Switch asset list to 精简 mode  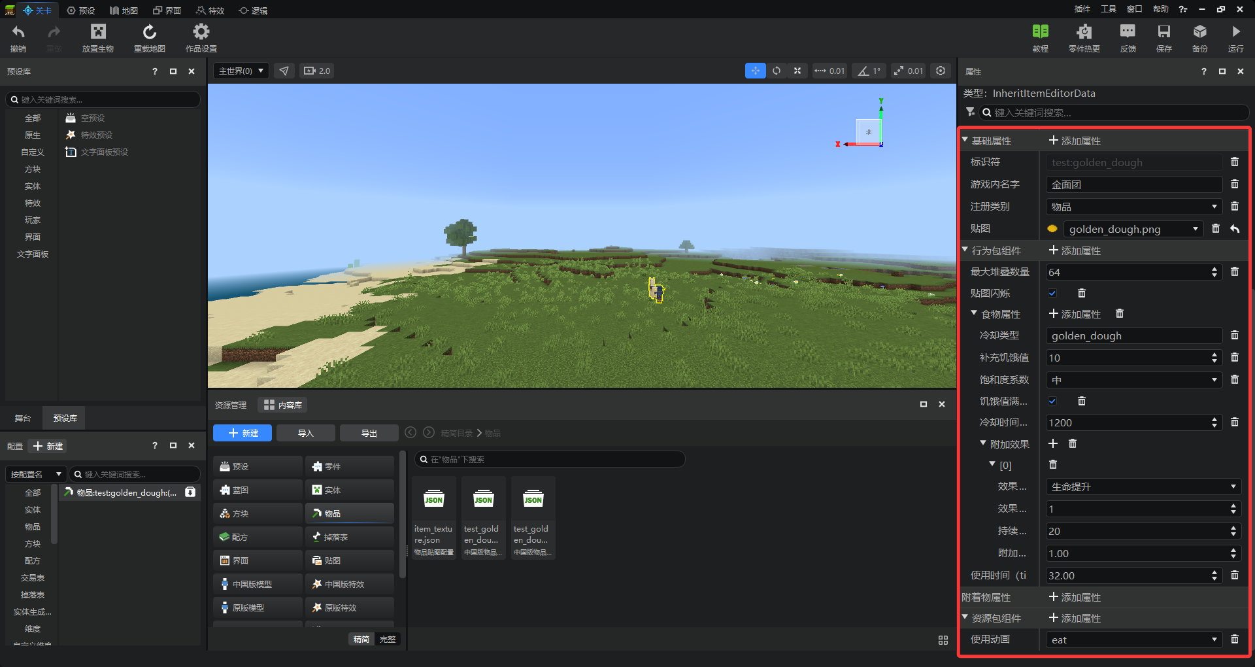pyautogui.click(x=361, y=639)
